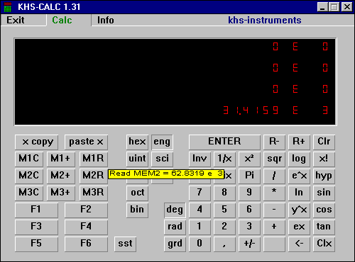
Task: Copy the x register with x copy
Action: pos(36,142)
